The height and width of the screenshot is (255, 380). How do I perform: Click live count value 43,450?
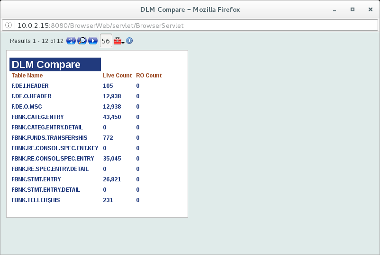pyautogui.click(x=112, y=117)
